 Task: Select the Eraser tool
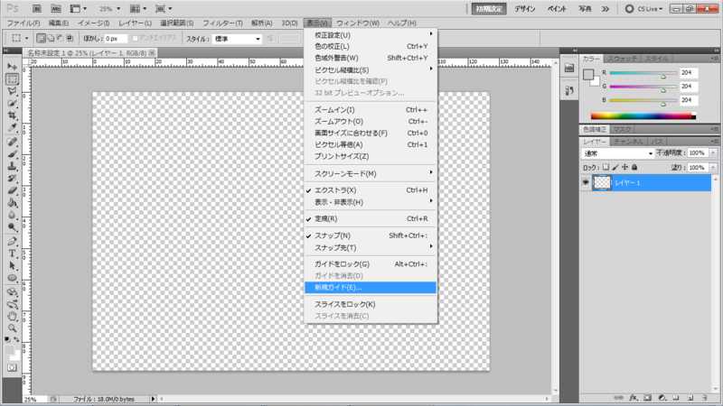pos(12,190)
